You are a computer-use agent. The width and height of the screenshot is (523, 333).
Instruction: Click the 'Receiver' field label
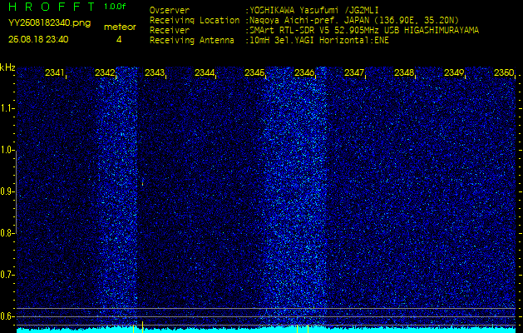[x=170, y=31]
